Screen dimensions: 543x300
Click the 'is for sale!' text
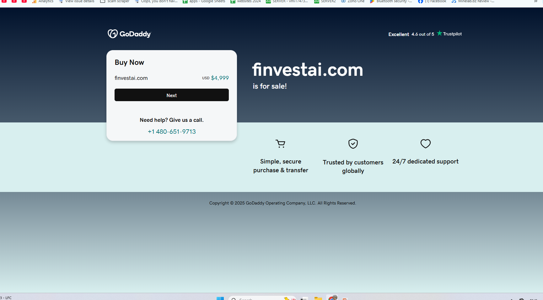click(x=270, y=86)
